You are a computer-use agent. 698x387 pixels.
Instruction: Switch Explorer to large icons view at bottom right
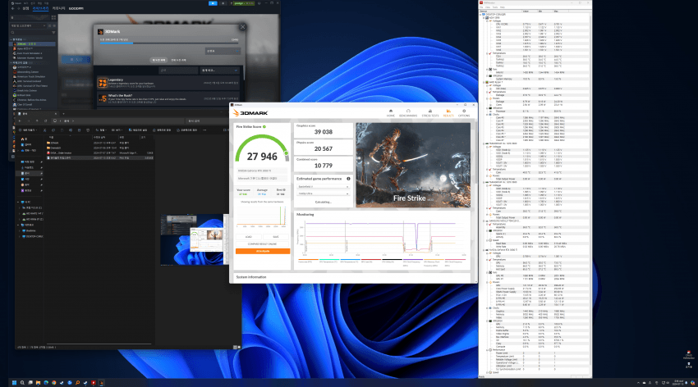coord(239,347)
